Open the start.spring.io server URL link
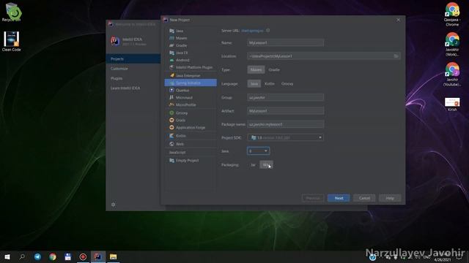 [x=252, y=31]
